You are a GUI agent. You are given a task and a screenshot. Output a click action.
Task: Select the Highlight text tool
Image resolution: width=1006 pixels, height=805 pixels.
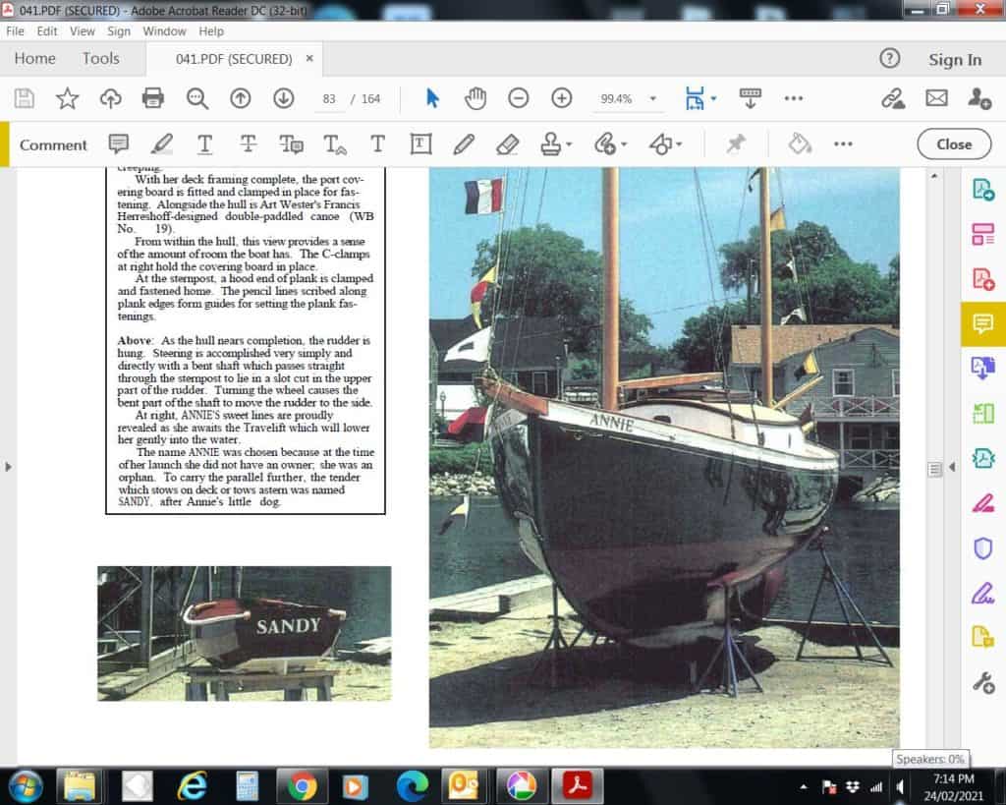[x=162, y=144]
